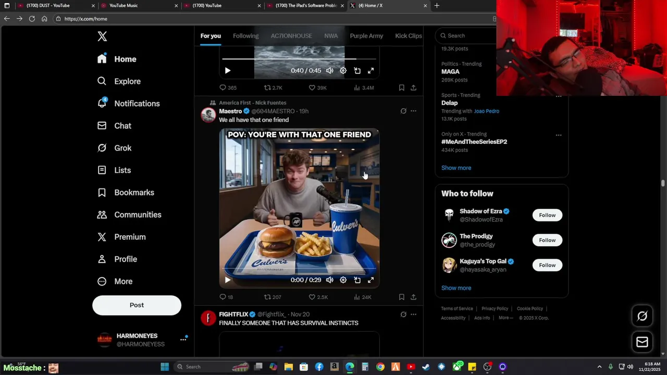
Task: Open HARMONEYES account options menu
Action: [x=183, y=339]
